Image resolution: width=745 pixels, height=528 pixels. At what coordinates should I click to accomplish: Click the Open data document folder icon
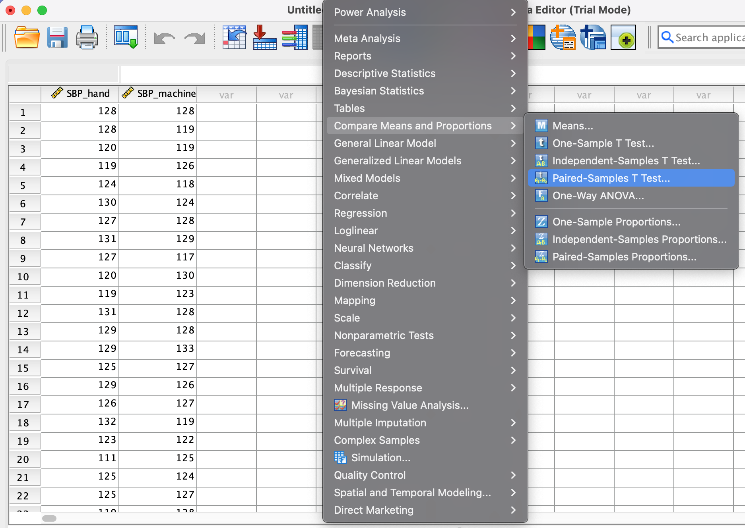[x=27, y=38]
